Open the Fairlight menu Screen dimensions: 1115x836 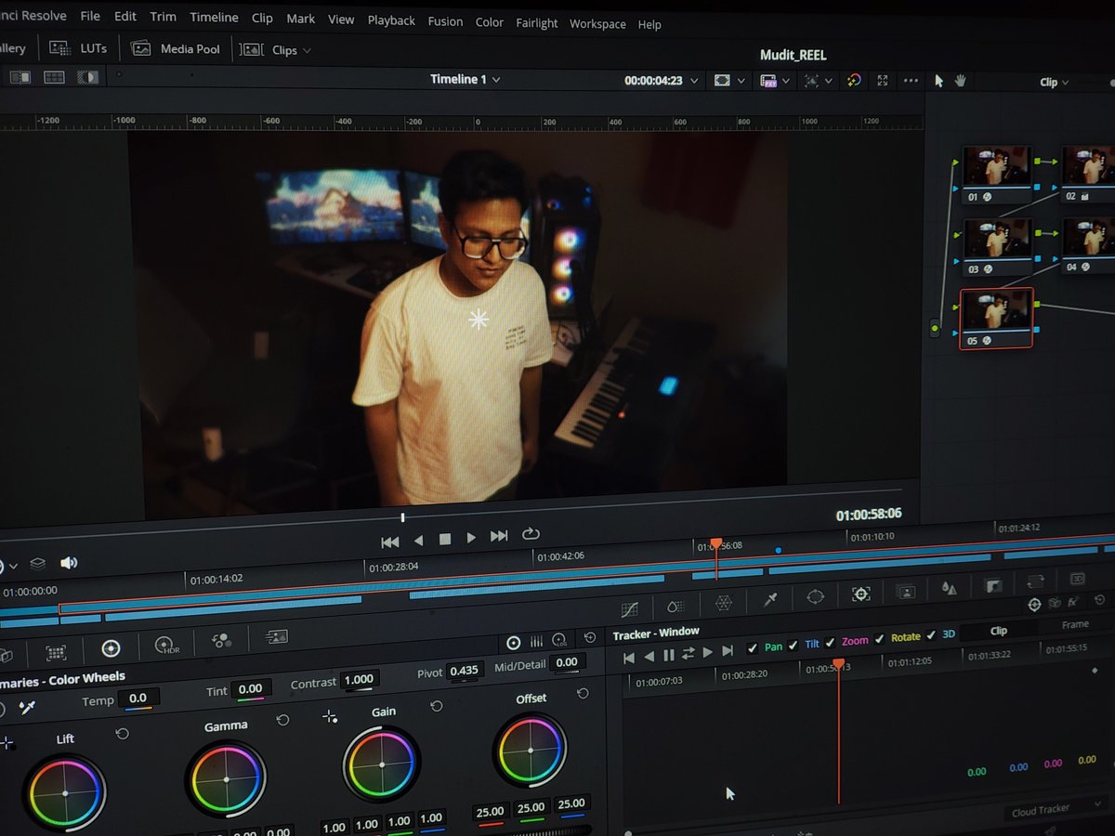click(537, 22)
